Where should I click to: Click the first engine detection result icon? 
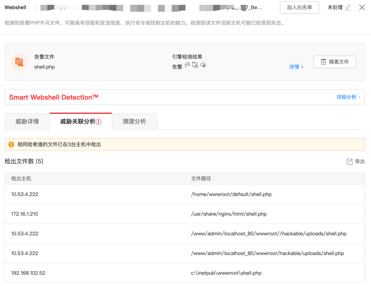click(x=188, y=65)
